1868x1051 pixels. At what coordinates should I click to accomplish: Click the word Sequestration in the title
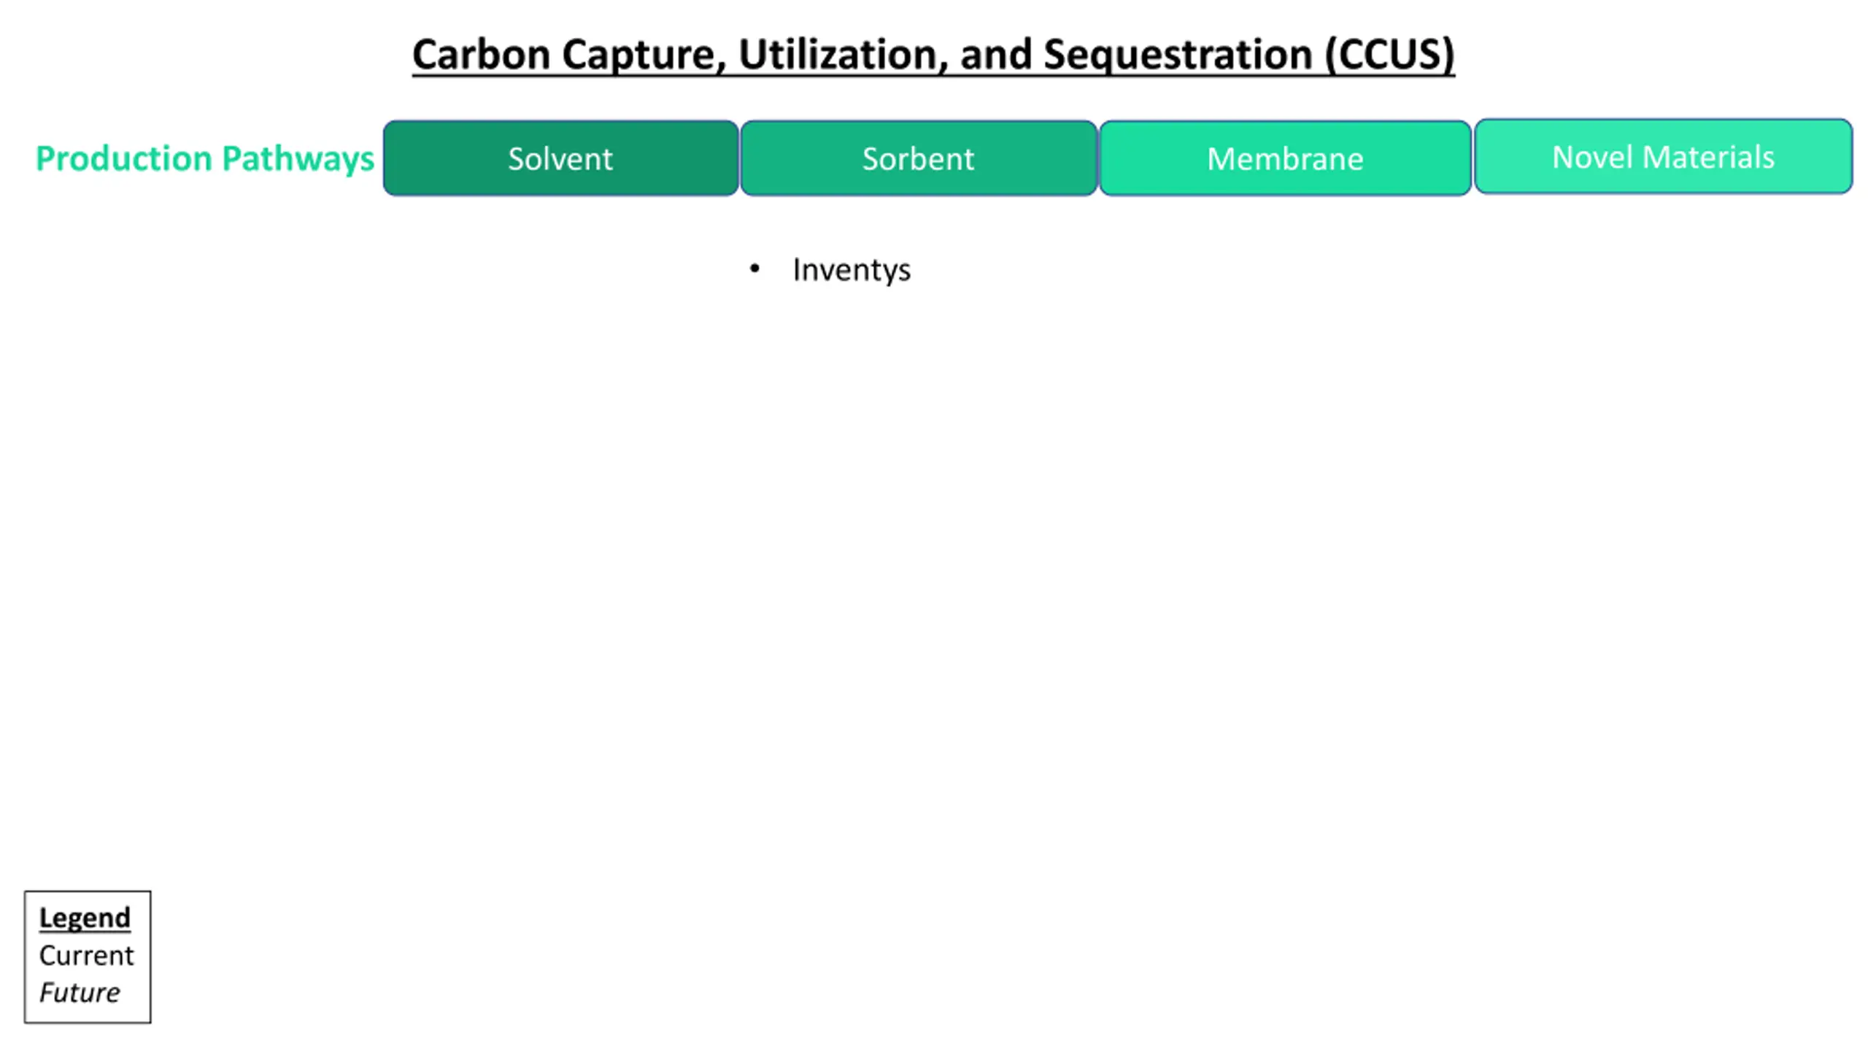[x=1178, y=55]
